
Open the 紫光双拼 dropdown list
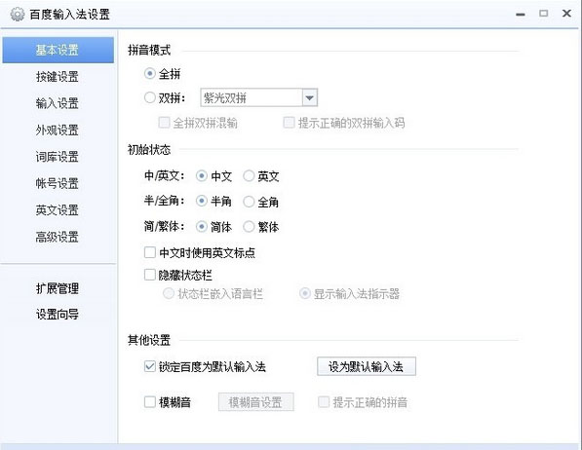(310, 98)
